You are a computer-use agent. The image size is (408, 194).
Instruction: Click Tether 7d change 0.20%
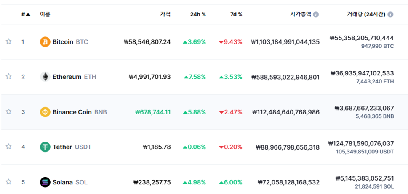click(231, 147)
